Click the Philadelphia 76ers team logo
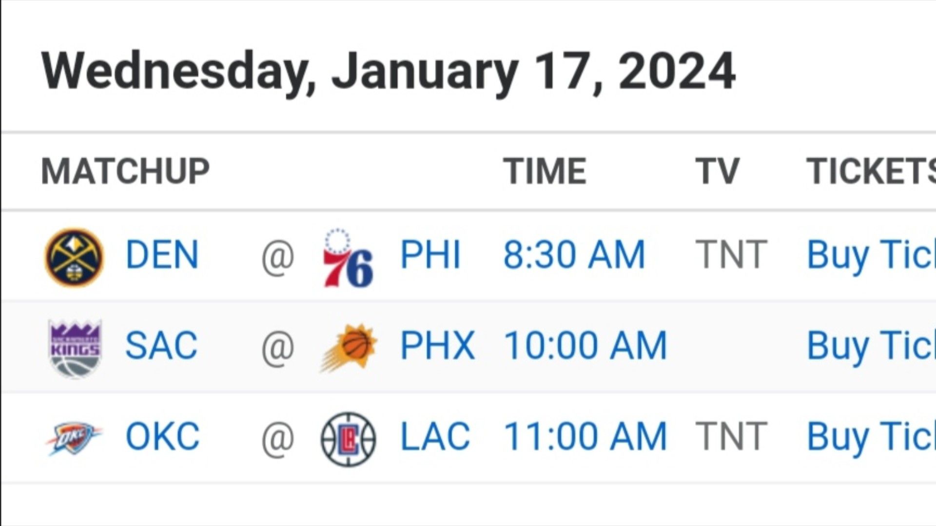Image resolution: width=936 pixels, height=526 pixels. pyautogui.click(x=348, y=257)
